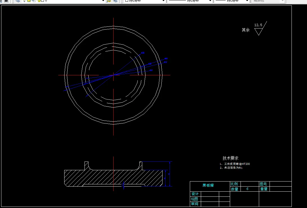Click the surface roughness triangle symbol

point(261,28)
